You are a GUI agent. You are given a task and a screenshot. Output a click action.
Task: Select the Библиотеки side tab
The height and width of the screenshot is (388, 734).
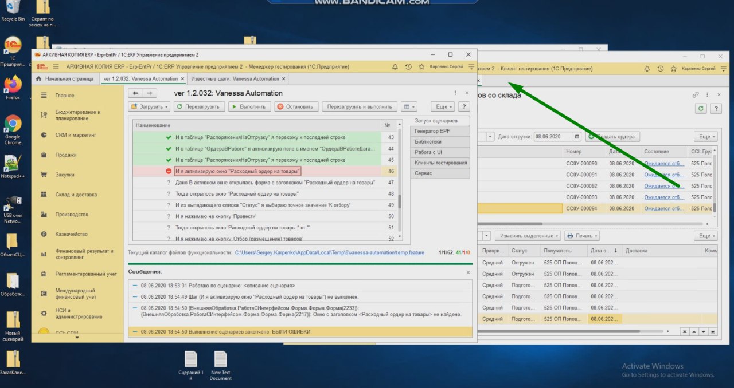(440, 141)
